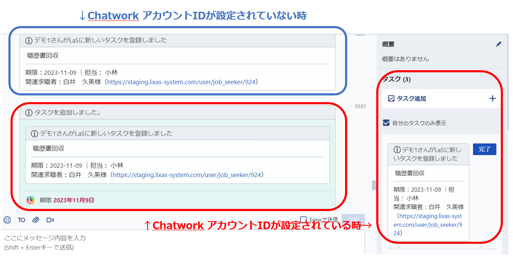Viewport: 513px width, 264px height.
Task: Click the 概要はありません text
Action: coord(405,59)
